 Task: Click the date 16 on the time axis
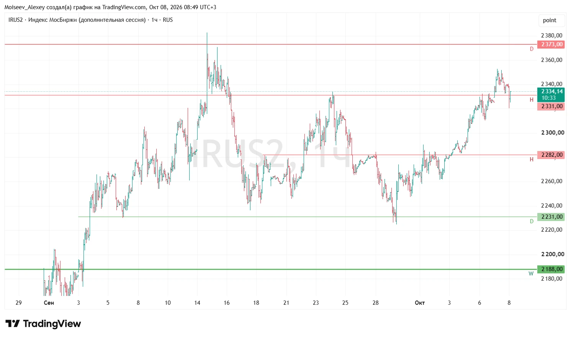(227, 303)
